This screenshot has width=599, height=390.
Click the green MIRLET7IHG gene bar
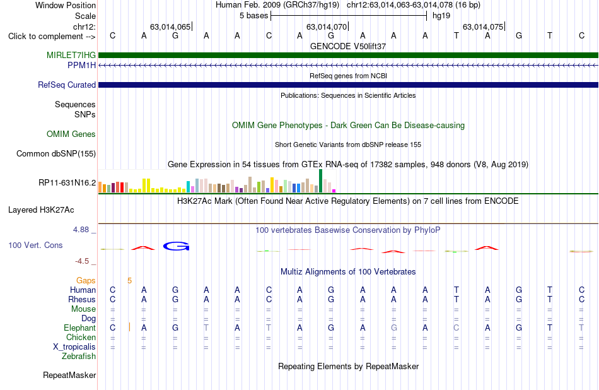point(348,55)
